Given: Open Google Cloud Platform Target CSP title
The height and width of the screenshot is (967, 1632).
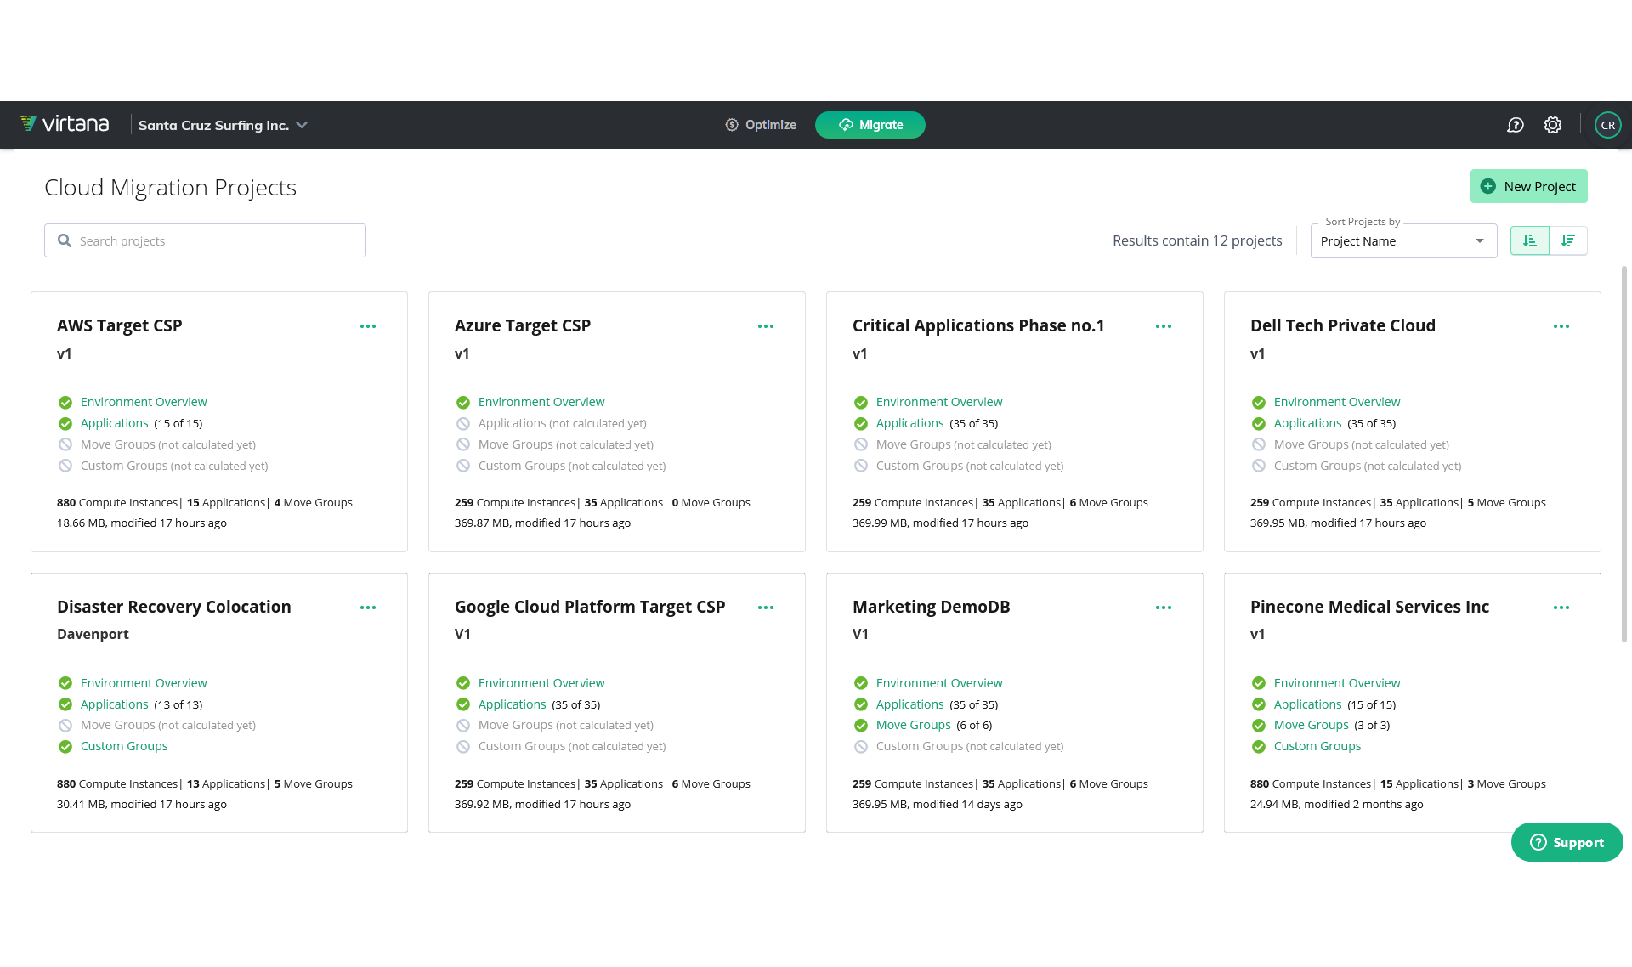Looking at the screenshot, I should pyautogui.click(x=590, y=607).
